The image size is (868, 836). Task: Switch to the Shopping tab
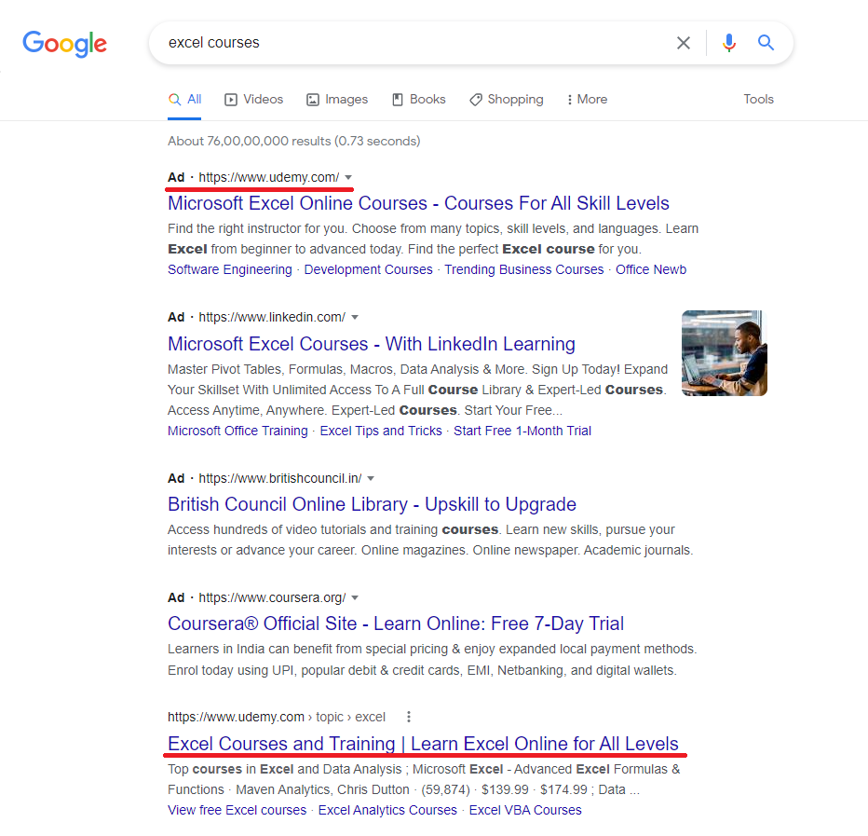coord(507,99)
